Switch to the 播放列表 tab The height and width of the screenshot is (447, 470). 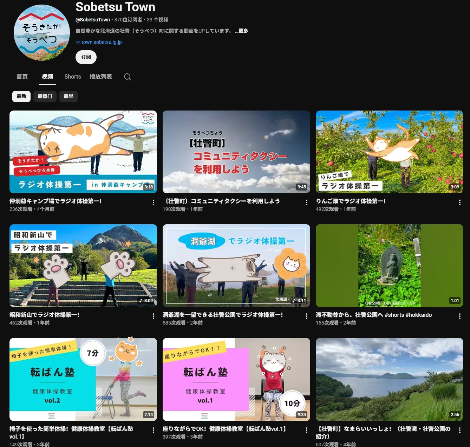pyautogui.click(x=101, y=76)
